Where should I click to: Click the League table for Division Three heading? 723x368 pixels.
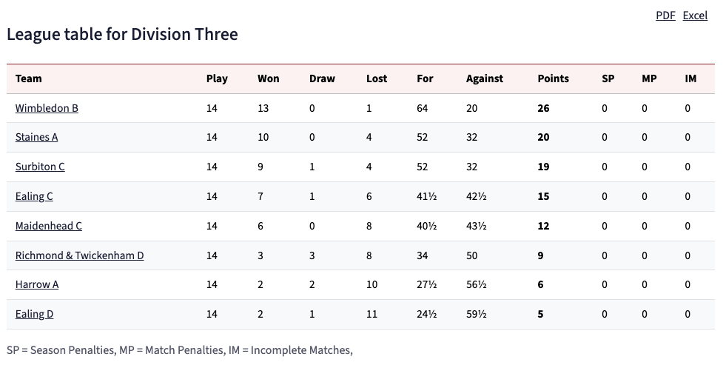pos(122,34)
